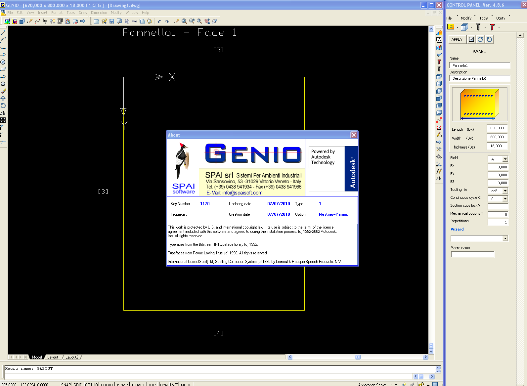Toggle DYN input in status bar
Image resolution: width=527 pixels, height=386 pixels.
coord(164,384)
